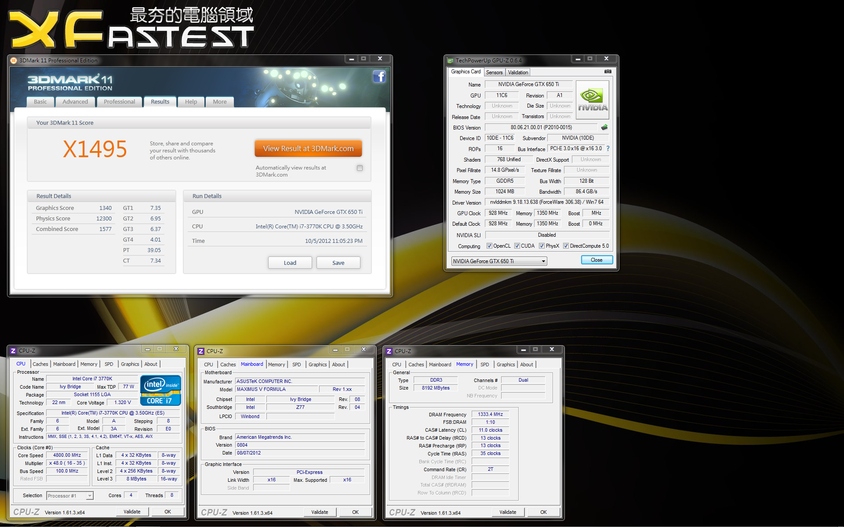The width and height of the screenshot is (844, 527).
Task: Open the More tab in 3DMark 11
Action: point(220,102)
